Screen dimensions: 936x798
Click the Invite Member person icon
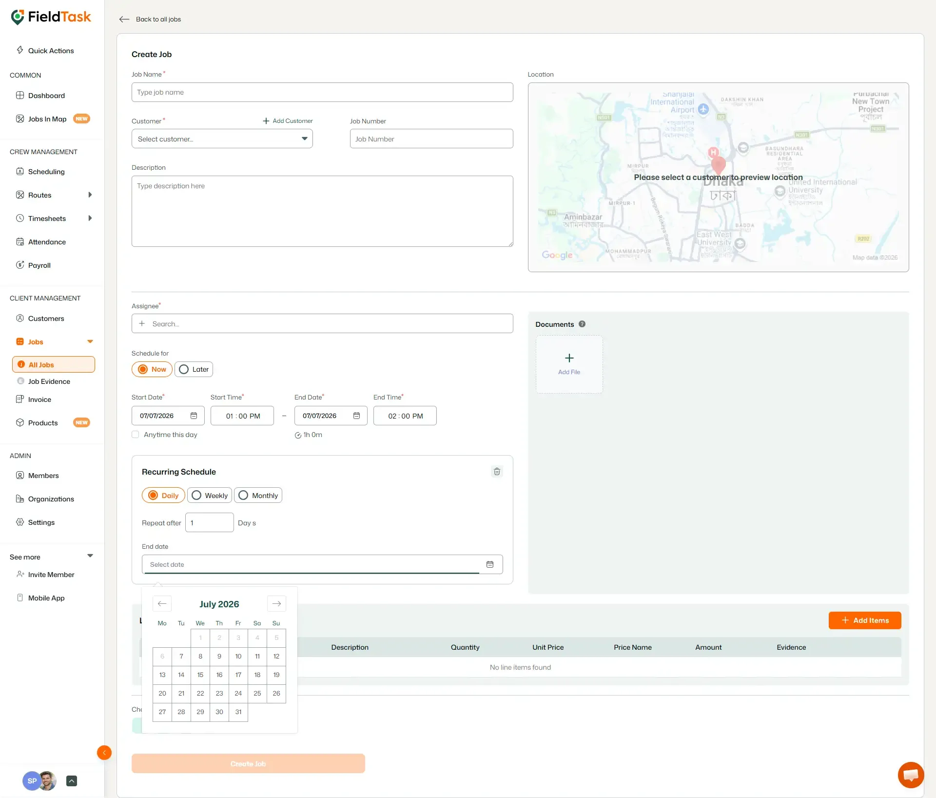pyautogui.click(x=20, y=574)
